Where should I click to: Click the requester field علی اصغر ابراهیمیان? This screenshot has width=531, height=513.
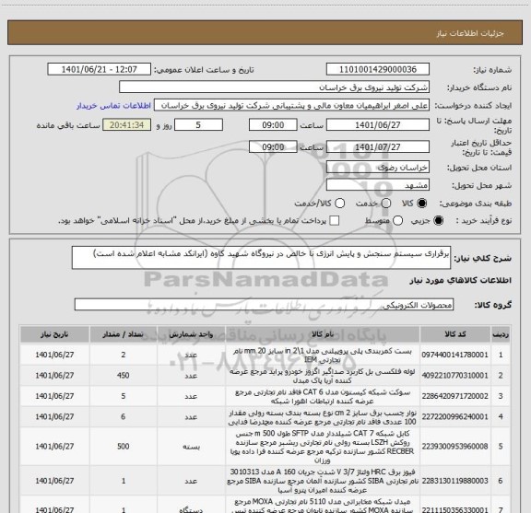coord(291,106)
